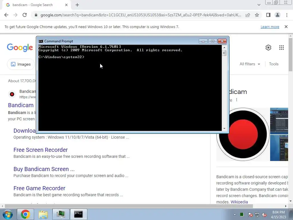The width and height of the screenshot is (293, 220).
Task: Open the Windows Start menu
Action: click(x=7, y=214)
